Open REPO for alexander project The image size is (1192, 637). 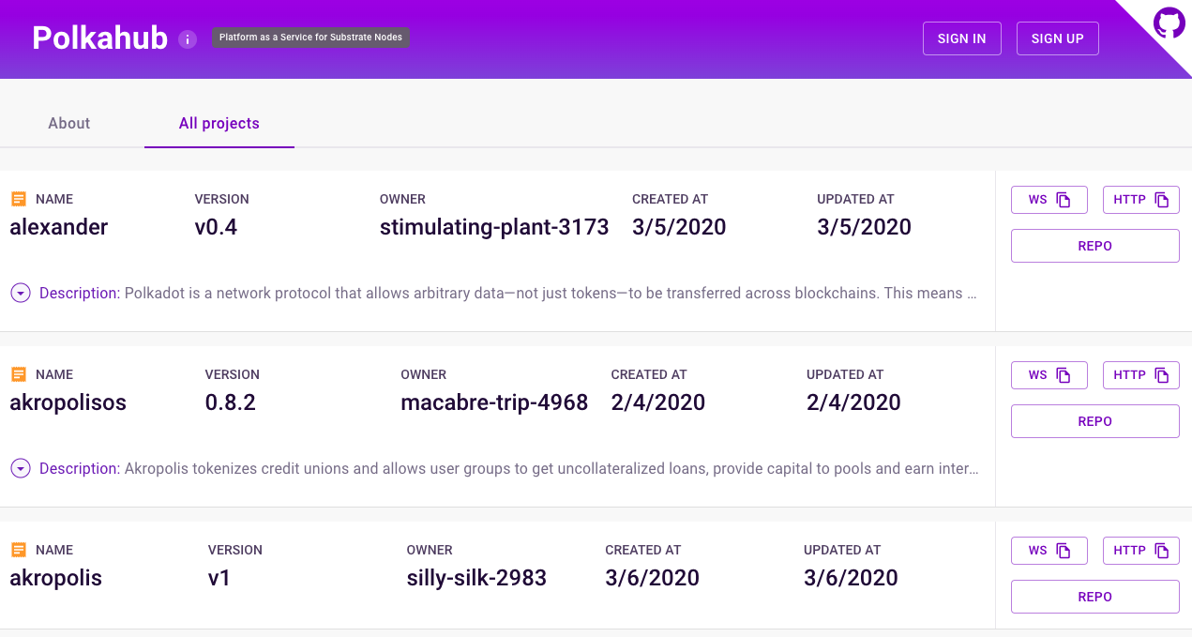click(1095, 246)
